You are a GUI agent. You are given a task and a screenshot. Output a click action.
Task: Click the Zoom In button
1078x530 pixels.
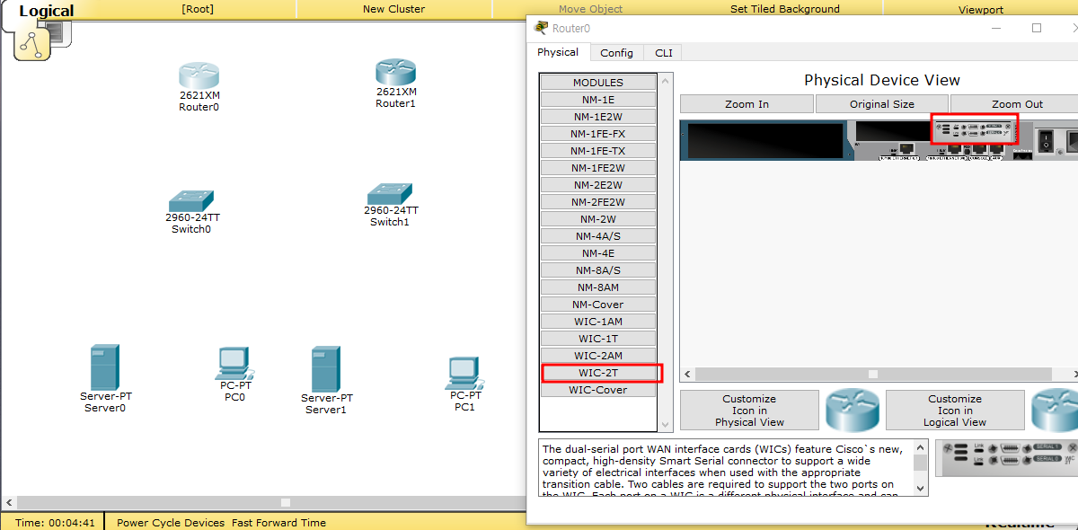coord(747,104)
